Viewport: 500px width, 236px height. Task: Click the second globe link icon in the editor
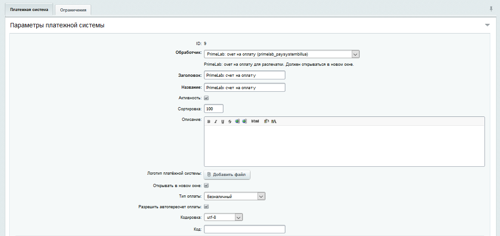(x=244, y=121)
